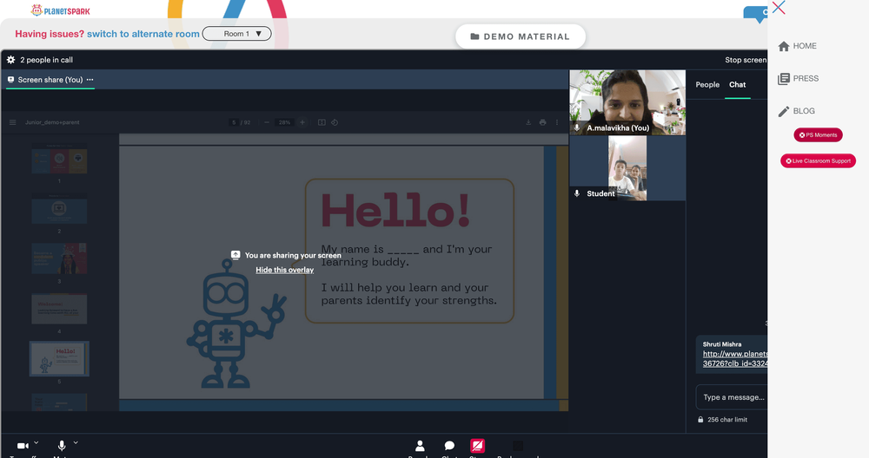Open PDF more actions vertical dots

pos(557,122)
